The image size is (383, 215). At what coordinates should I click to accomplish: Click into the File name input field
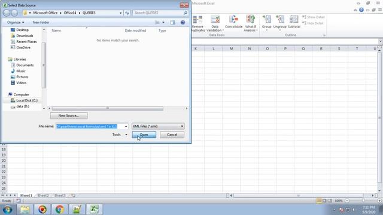pyautogui.click(x=90, y=126)
